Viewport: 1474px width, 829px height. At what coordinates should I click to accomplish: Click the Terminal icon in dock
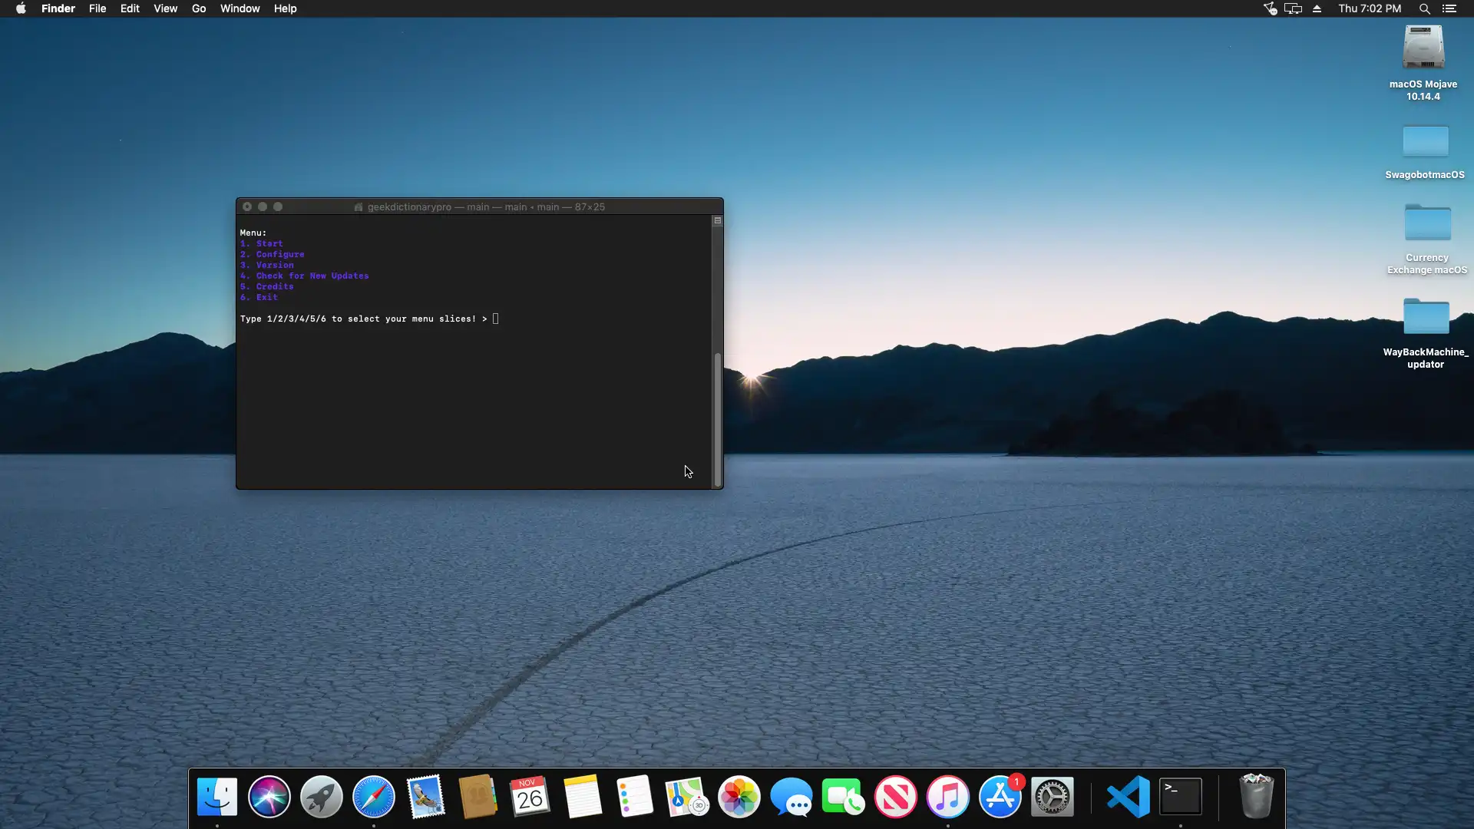point(1179,797)
